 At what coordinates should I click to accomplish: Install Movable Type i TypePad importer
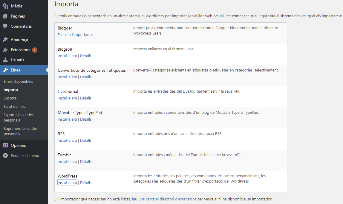pos(67,119)
